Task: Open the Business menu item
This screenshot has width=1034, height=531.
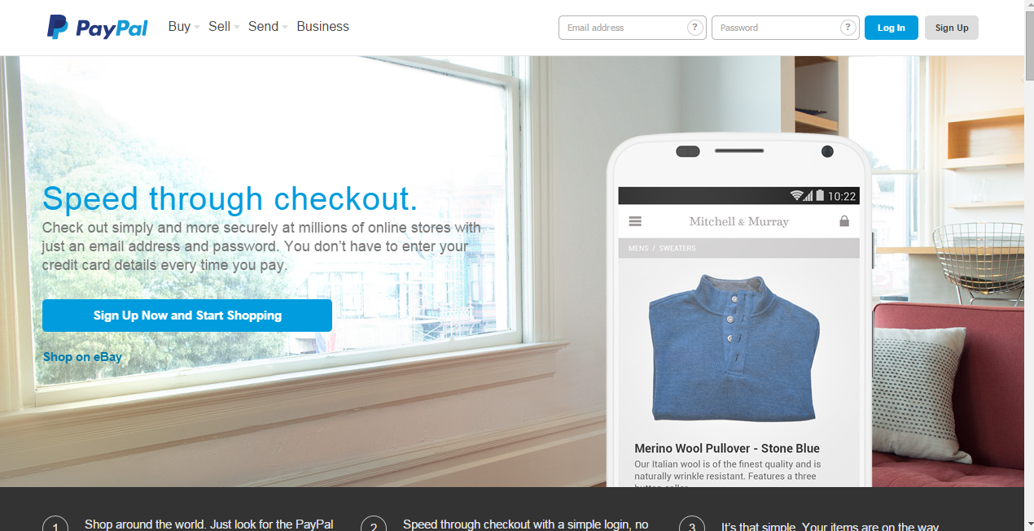Action: (322, 27)
